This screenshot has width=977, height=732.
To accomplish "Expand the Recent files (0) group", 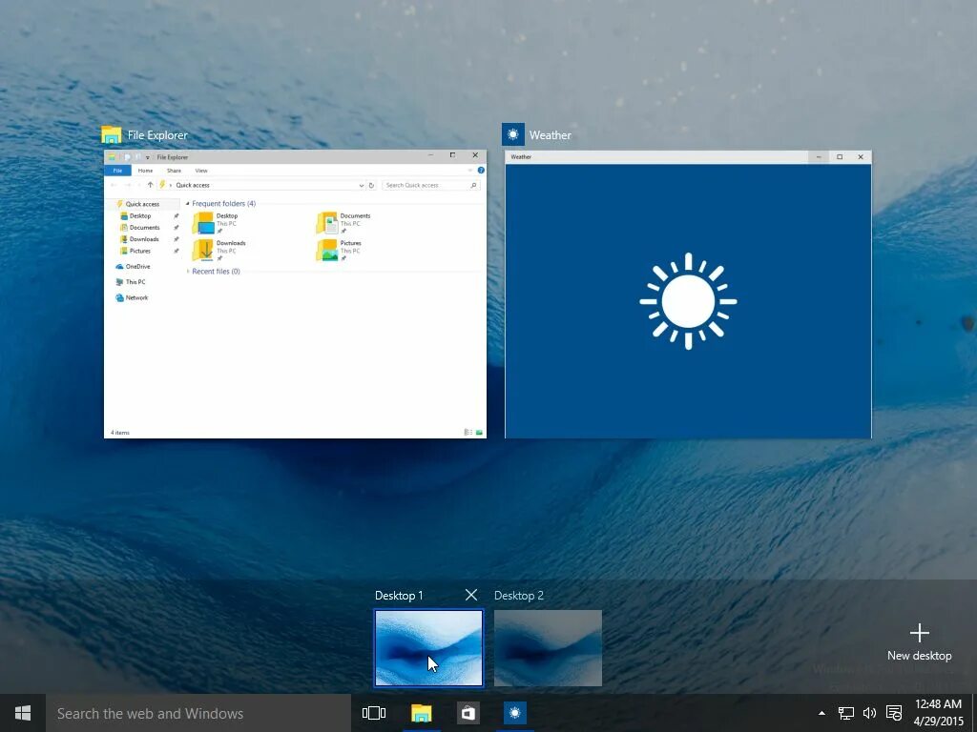I will pyautogui.click(x=188, y=272).
